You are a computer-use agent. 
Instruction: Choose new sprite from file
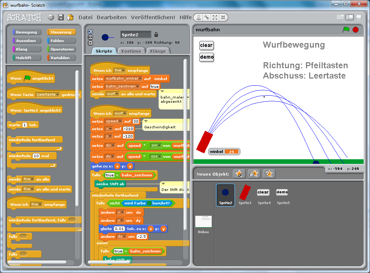point(254,174)
